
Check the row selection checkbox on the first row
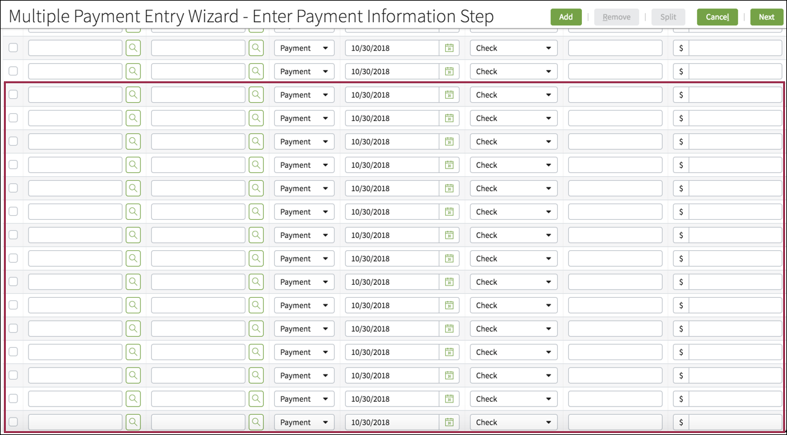pyautogui.click(x=13, y=47)
